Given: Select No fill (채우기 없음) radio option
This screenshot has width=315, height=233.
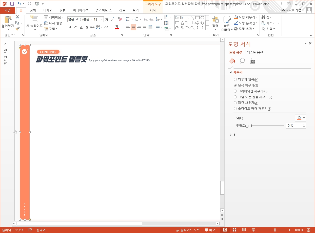Looking at the screenshot, I should pos(246,79).
